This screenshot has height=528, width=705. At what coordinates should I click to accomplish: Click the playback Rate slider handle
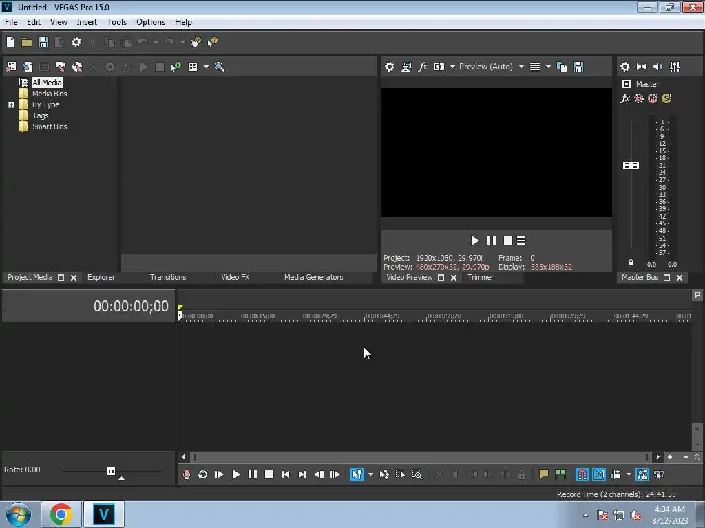(x=111, y=471)
